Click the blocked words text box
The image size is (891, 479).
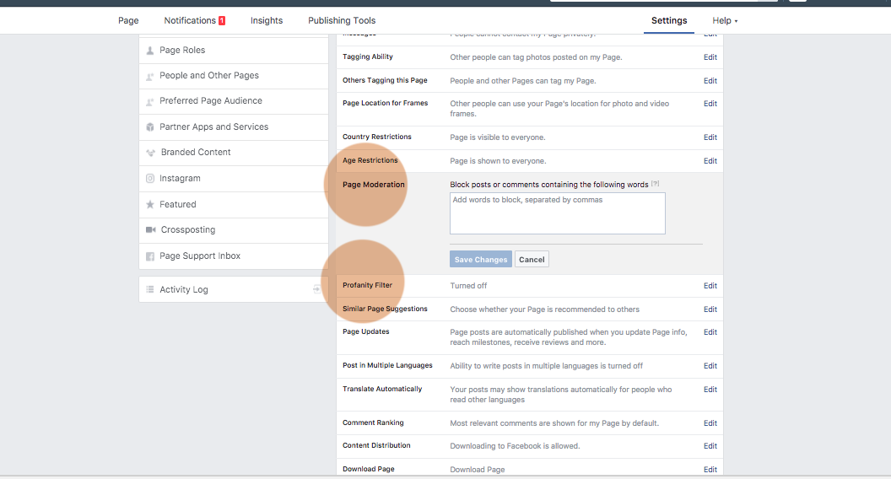[558, 213]
